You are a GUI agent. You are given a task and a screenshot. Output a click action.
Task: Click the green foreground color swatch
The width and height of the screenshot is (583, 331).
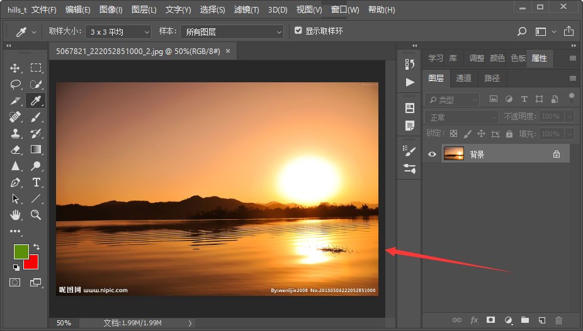click(21, 251)
